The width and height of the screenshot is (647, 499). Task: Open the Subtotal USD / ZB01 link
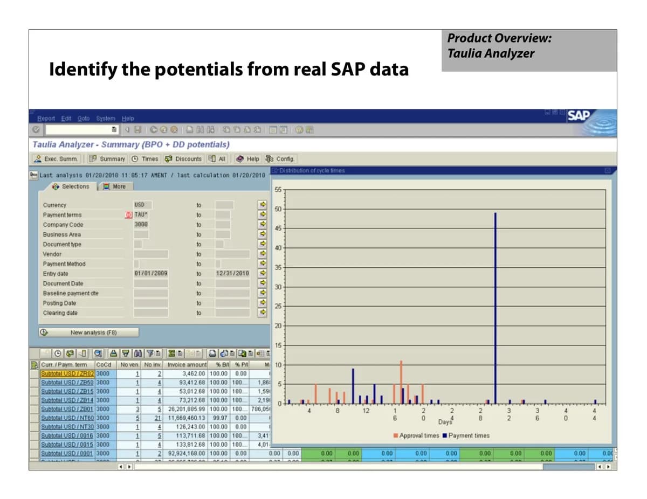68,409
